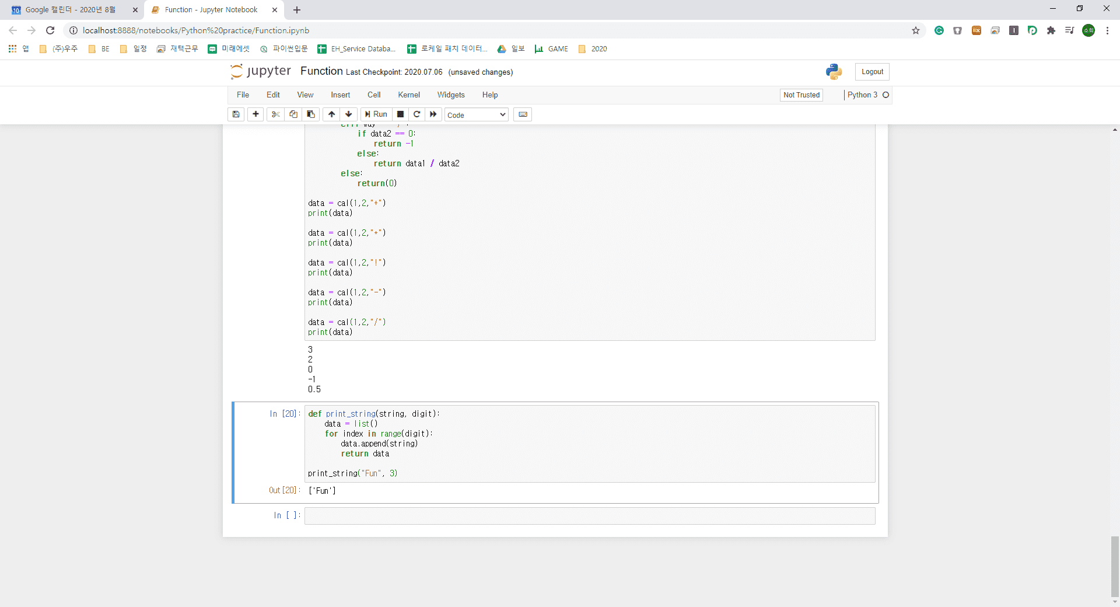
Task: Switch to the Google Calendar tab
Action: tap(70, 10)
